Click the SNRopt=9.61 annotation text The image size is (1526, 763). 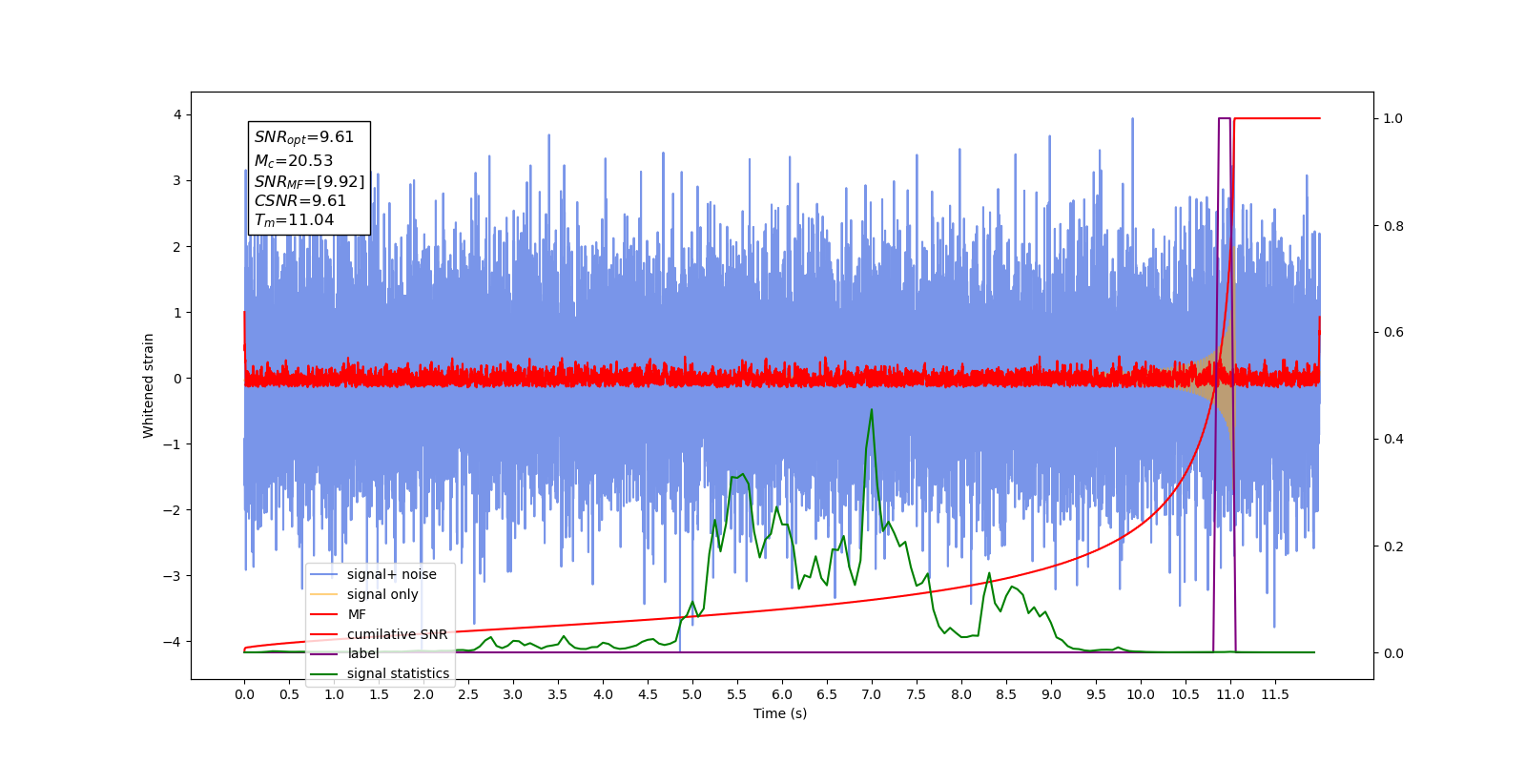point(303,137)
